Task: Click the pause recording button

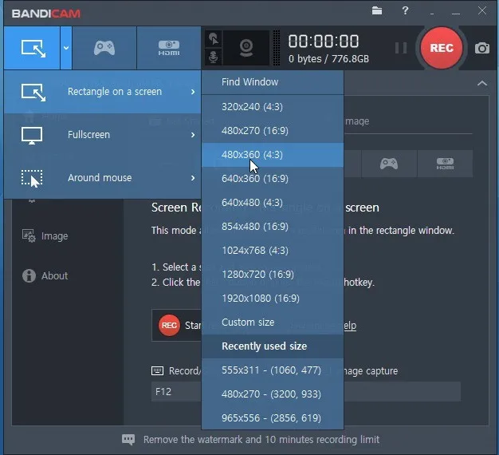Action: point(401,48)
